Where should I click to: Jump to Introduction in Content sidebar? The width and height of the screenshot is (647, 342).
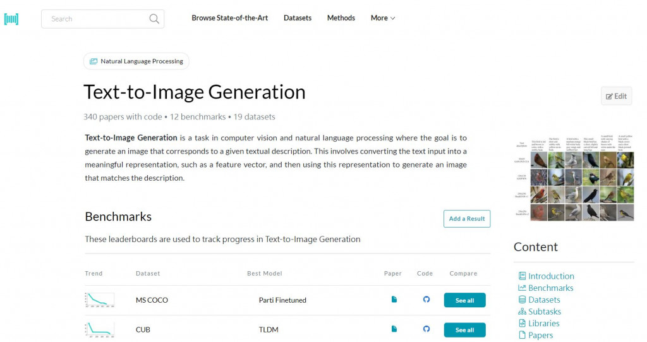coord(551,276)
